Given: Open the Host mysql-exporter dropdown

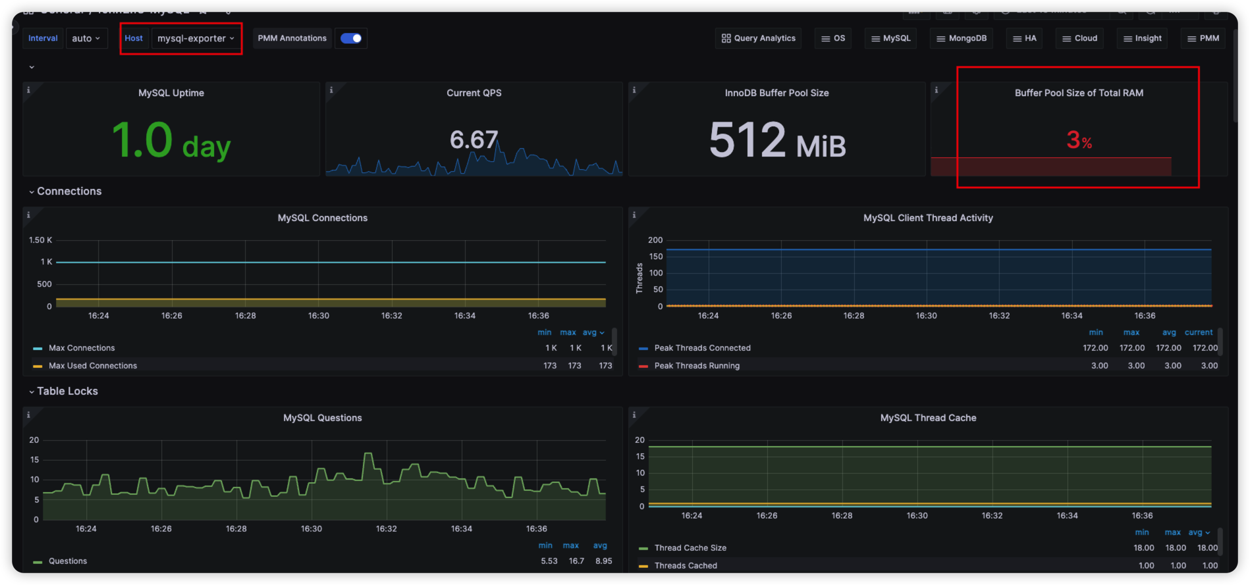Looking at the screenshot, I should (196, 38).
